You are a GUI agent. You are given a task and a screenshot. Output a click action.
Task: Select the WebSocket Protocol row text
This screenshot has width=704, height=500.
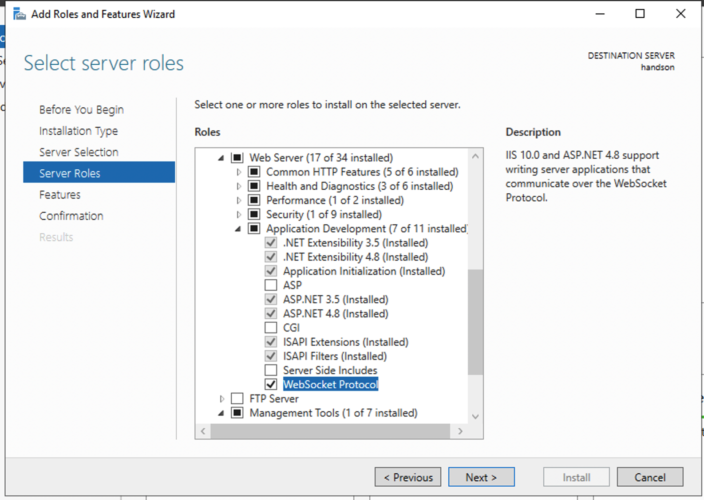point(331,384)
